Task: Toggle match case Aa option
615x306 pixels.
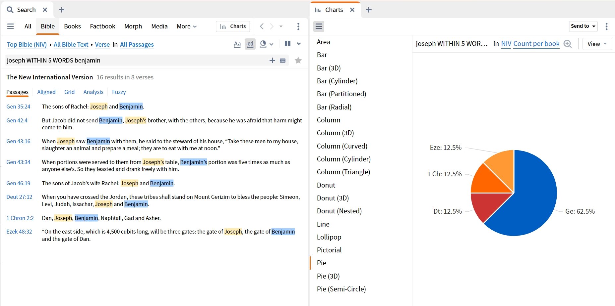Action: [237, 44]
